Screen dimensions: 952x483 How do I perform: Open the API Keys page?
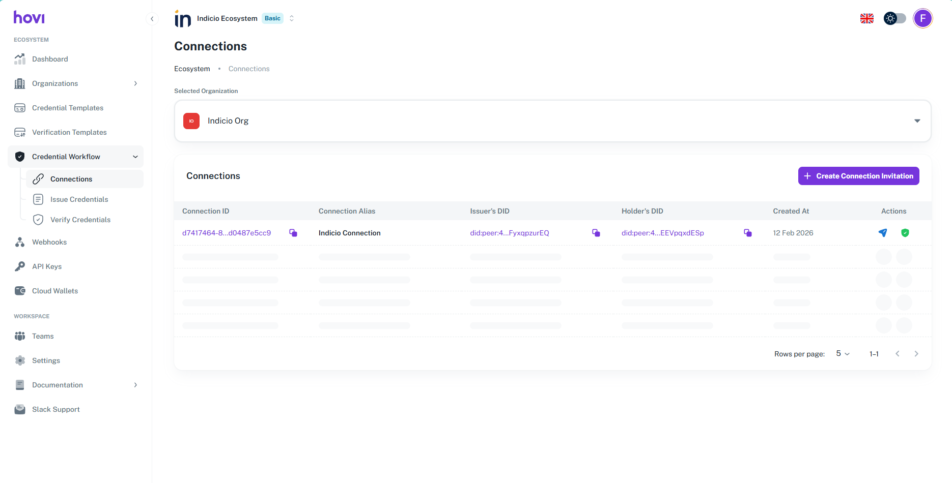tap(47, 266)
